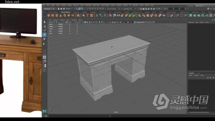Toggle select-by-object-type mode icon
The width and height of the screenshot is (215, 121).
click(x=79, y=9)
